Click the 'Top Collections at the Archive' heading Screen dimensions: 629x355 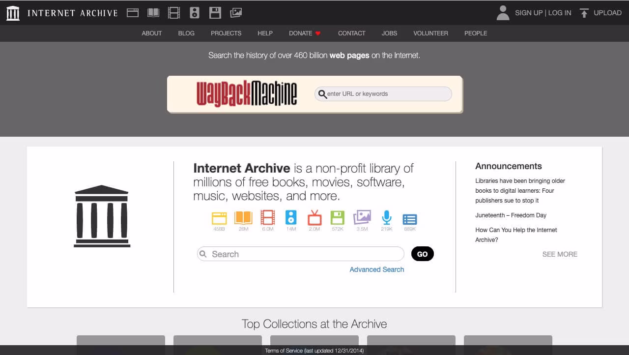314,324
